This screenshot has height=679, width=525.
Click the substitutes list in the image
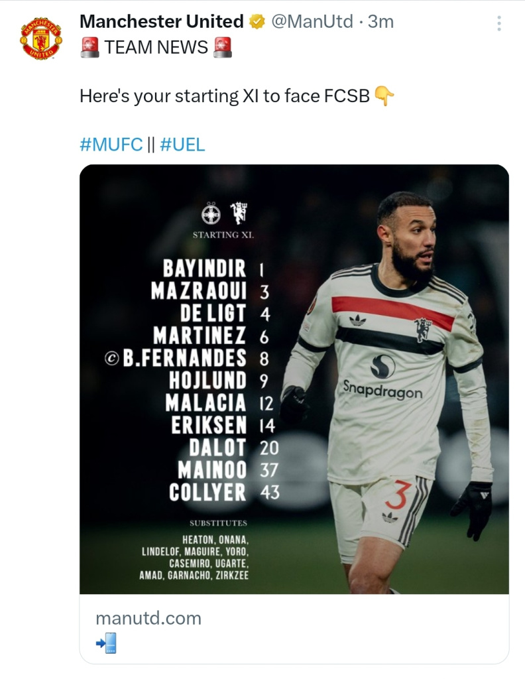(194, 557)
